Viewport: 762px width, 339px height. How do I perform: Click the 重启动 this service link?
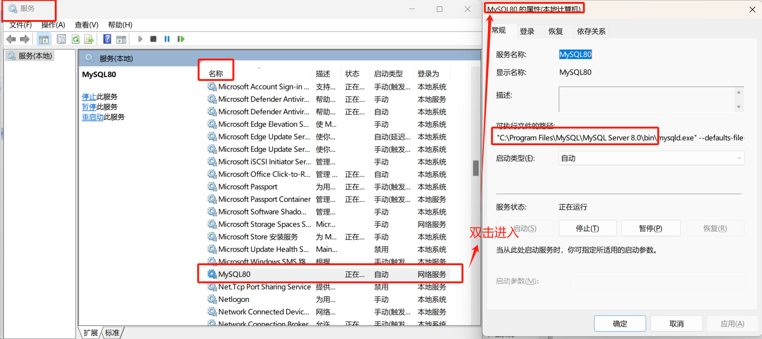(92, 117)
